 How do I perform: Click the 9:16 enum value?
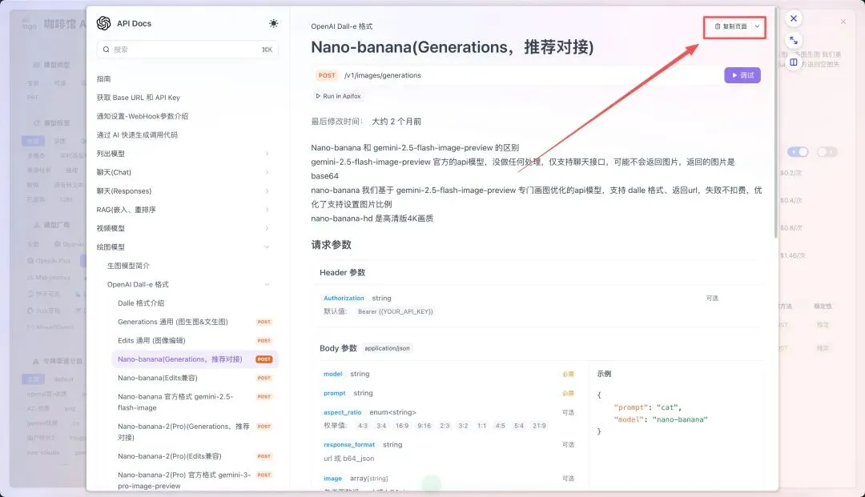pyautogui.click(x=424, y=426)
